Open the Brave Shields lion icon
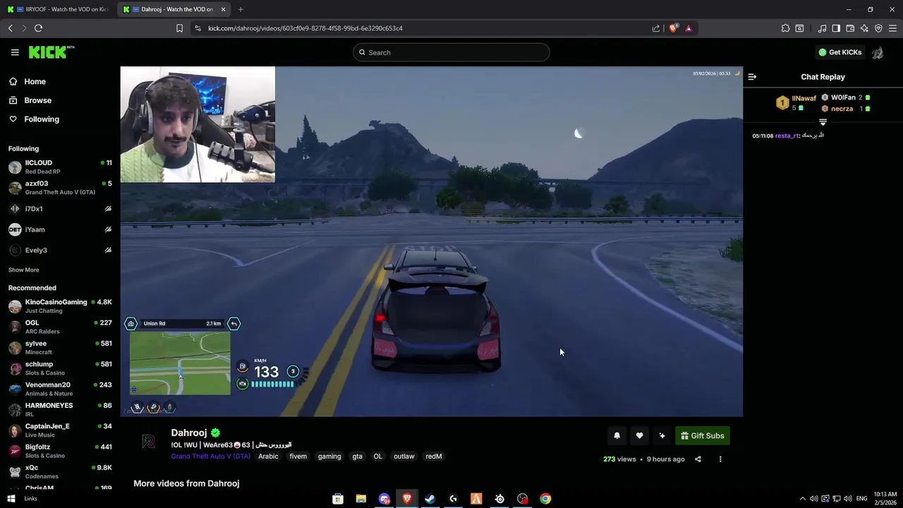 673,28
